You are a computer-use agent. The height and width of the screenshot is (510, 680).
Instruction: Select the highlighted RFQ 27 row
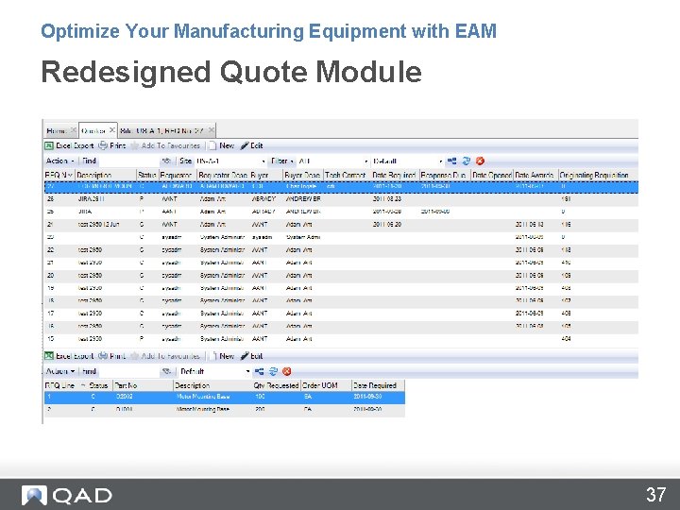tap(341, 186)
